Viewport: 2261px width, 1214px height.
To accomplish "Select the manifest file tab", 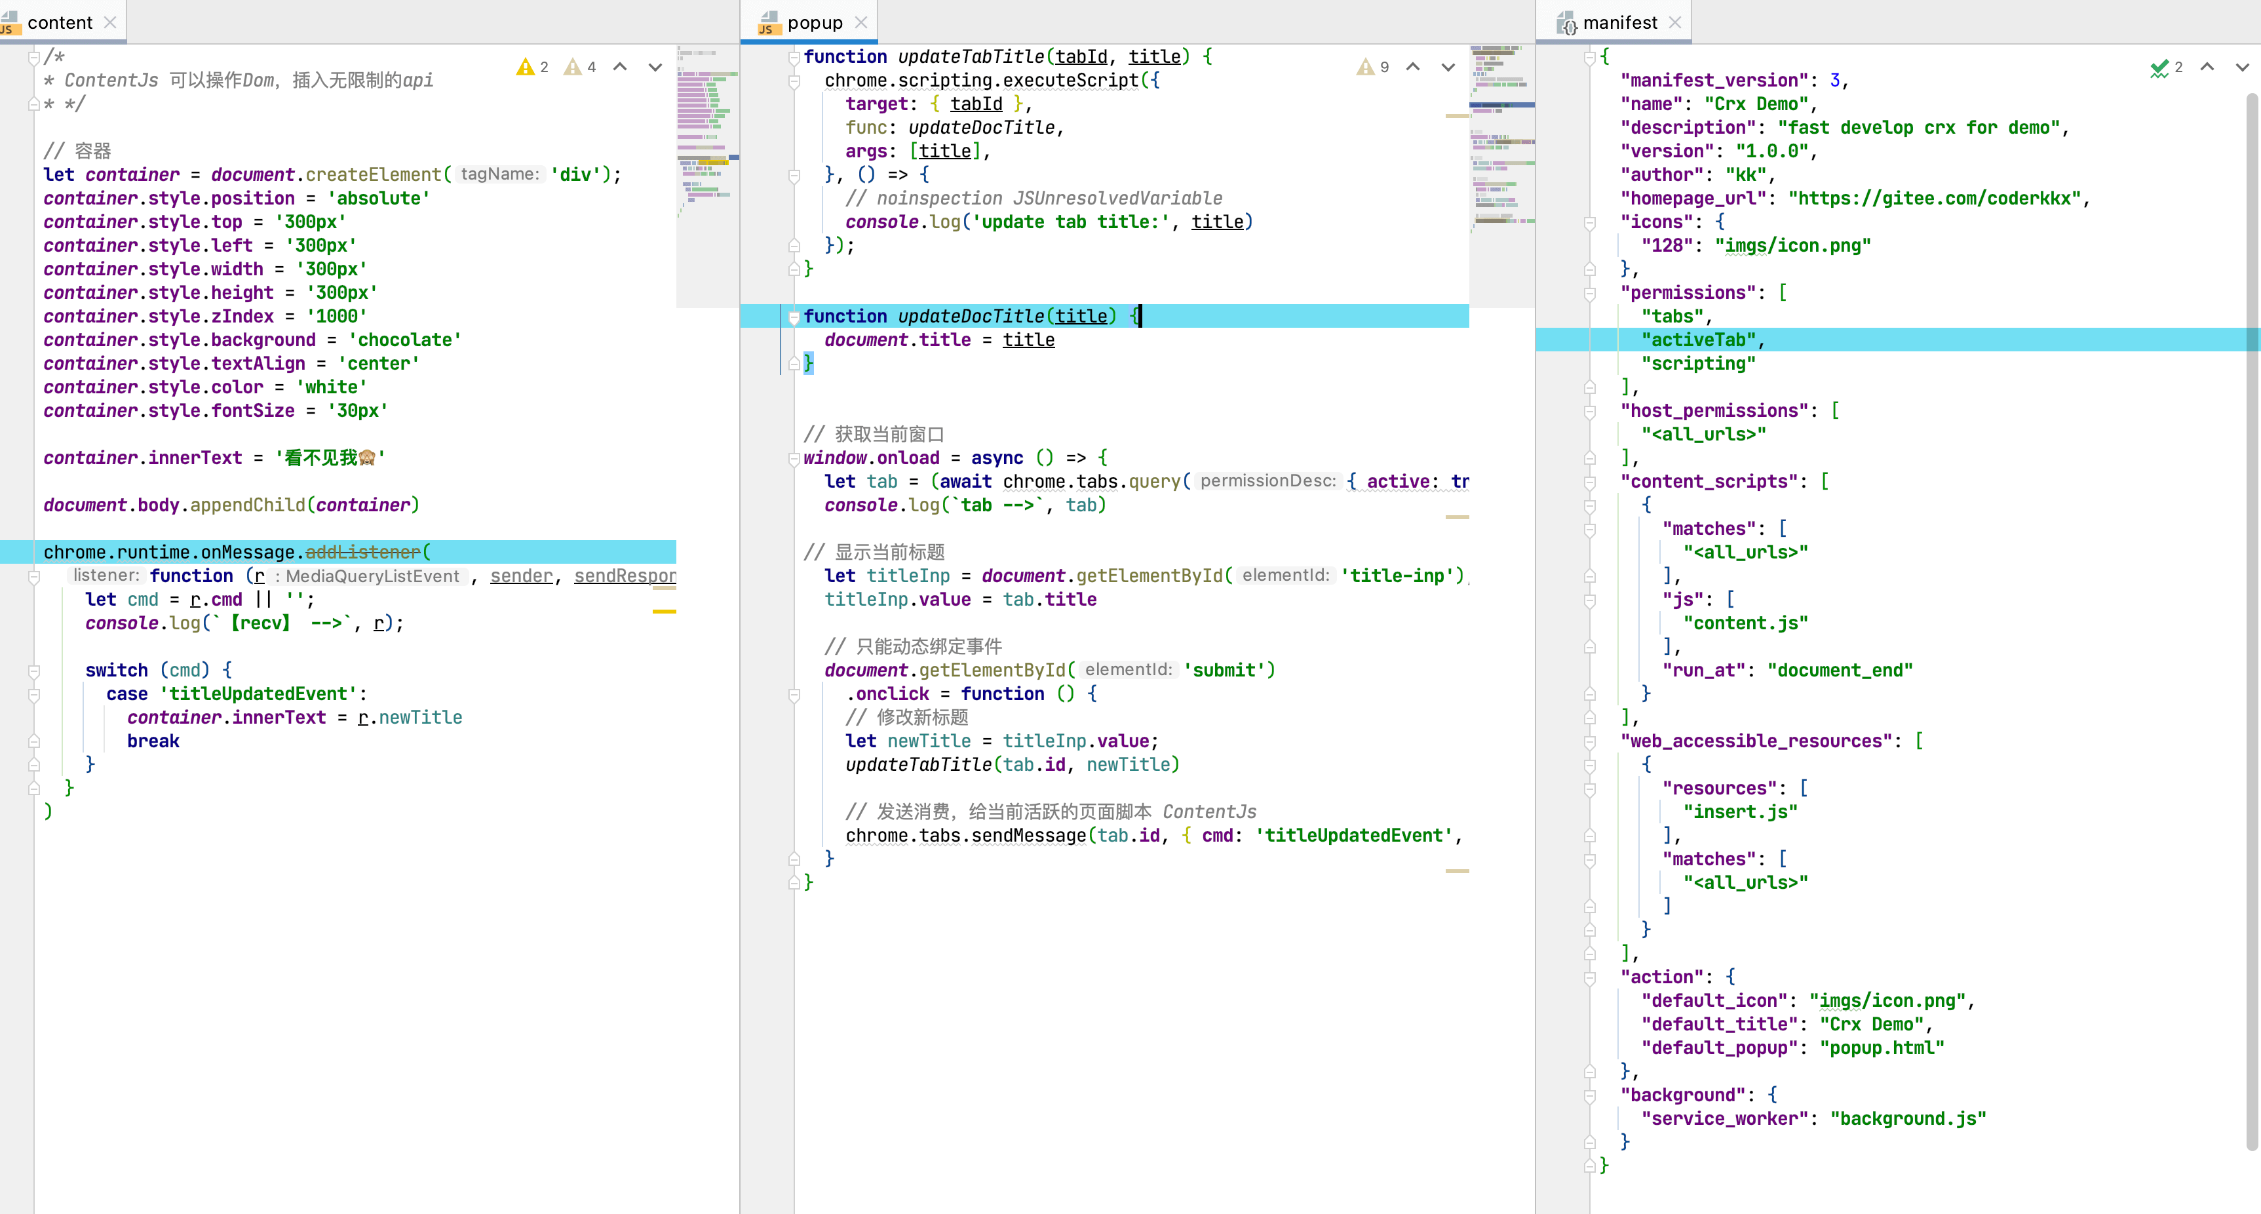I will [1619, 23].
